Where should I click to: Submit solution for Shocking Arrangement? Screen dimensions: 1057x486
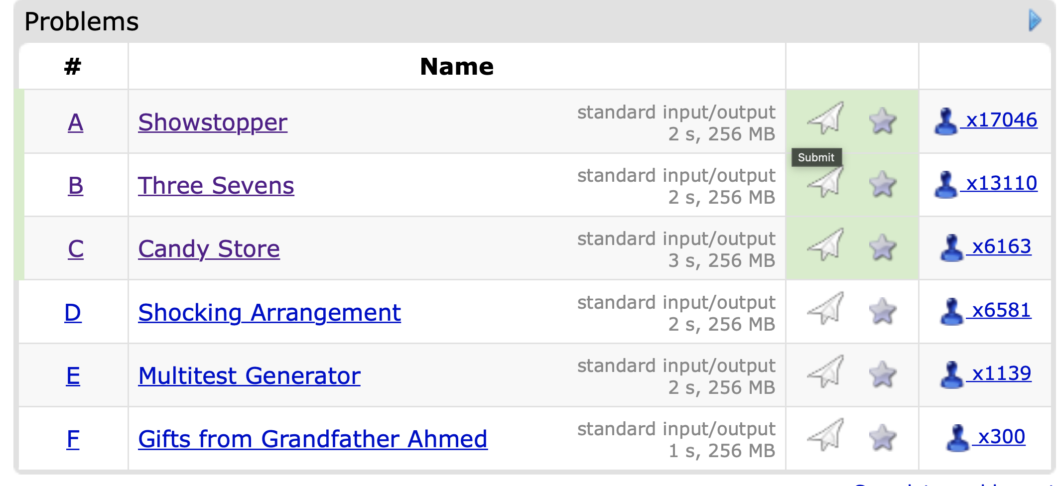click(x=826, y=309)
